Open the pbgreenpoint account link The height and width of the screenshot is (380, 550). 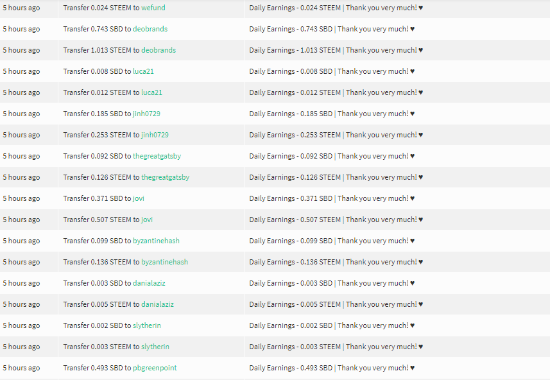[x=155, y=368]
